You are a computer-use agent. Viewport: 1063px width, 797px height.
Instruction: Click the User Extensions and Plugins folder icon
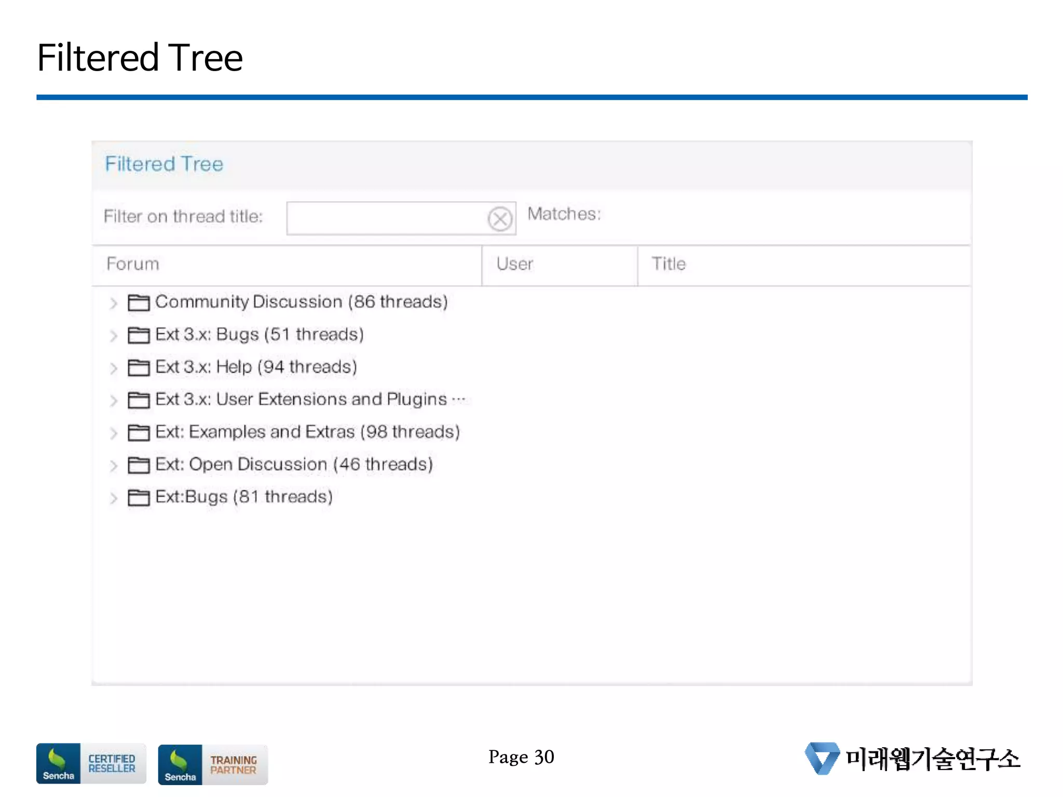(139, 400)
